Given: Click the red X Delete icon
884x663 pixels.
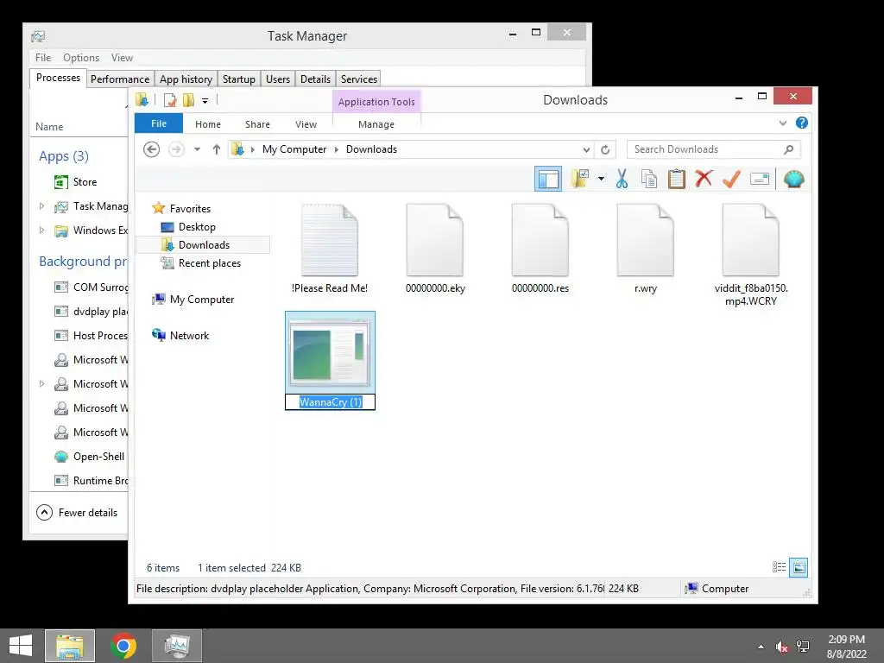Looking at the screenshot, I should click(704, 180).
